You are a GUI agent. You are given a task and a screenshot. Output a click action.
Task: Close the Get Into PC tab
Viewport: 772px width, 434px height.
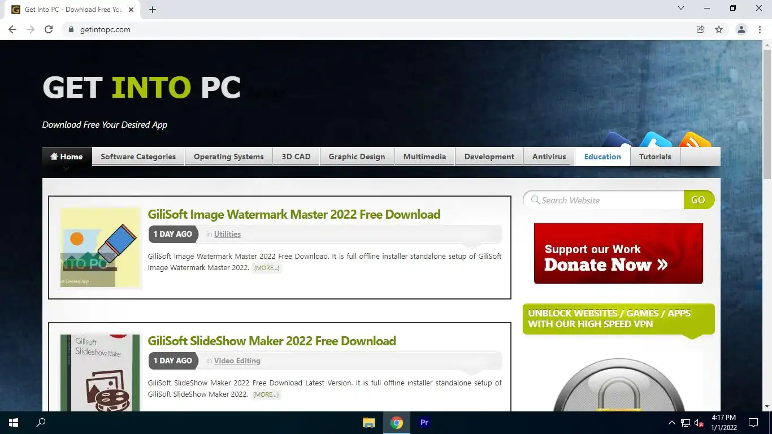point(131,10)
